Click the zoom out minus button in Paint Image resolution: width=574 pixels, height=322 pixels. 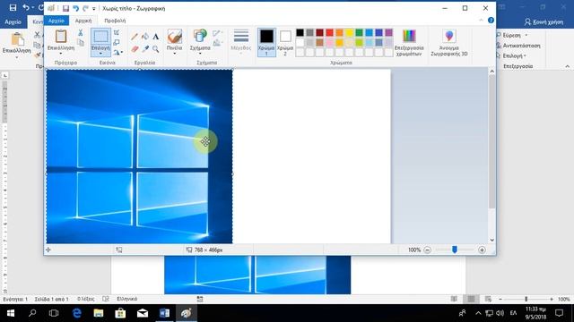[427, 250]
